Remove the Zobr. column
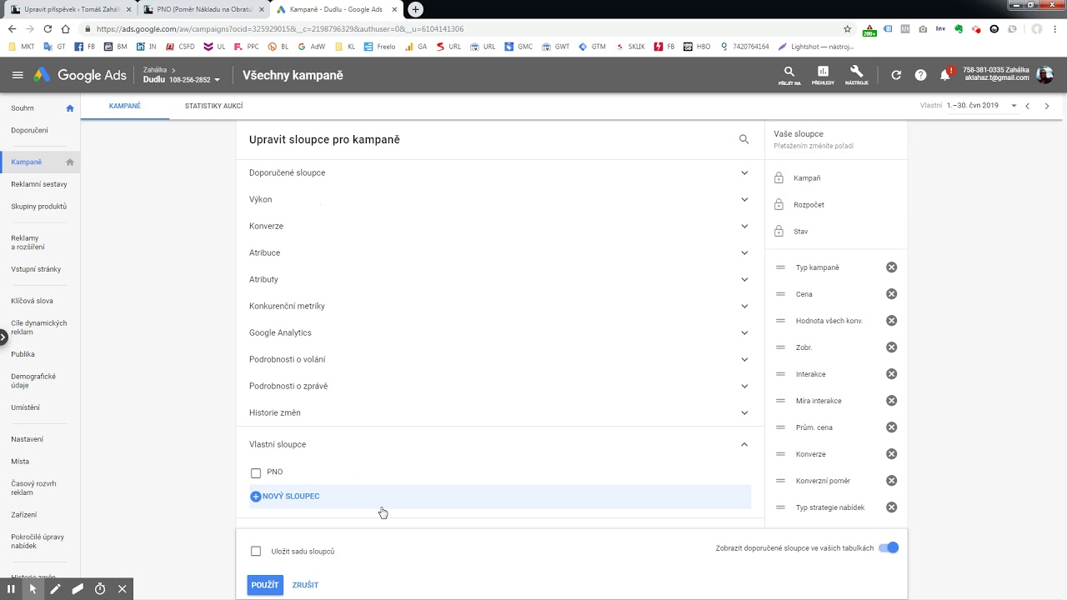The width and height of the screenshot is (1067, 600). (x=891, y=347)
